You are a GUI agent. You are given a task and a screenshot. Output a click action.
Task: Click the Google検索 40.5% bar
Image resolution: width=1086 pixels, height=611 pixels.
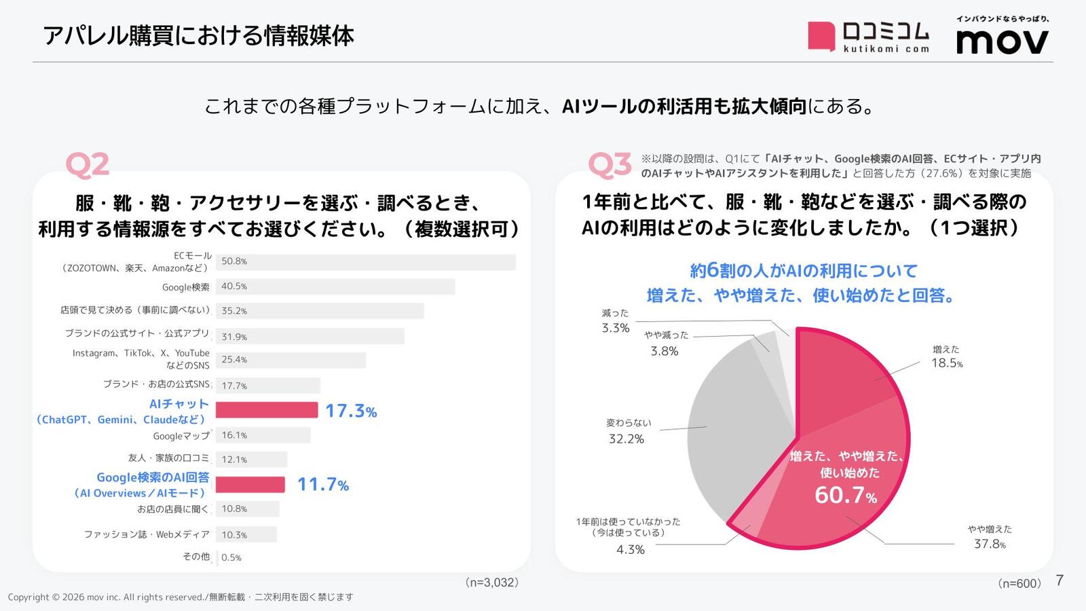tap(335, 286)
